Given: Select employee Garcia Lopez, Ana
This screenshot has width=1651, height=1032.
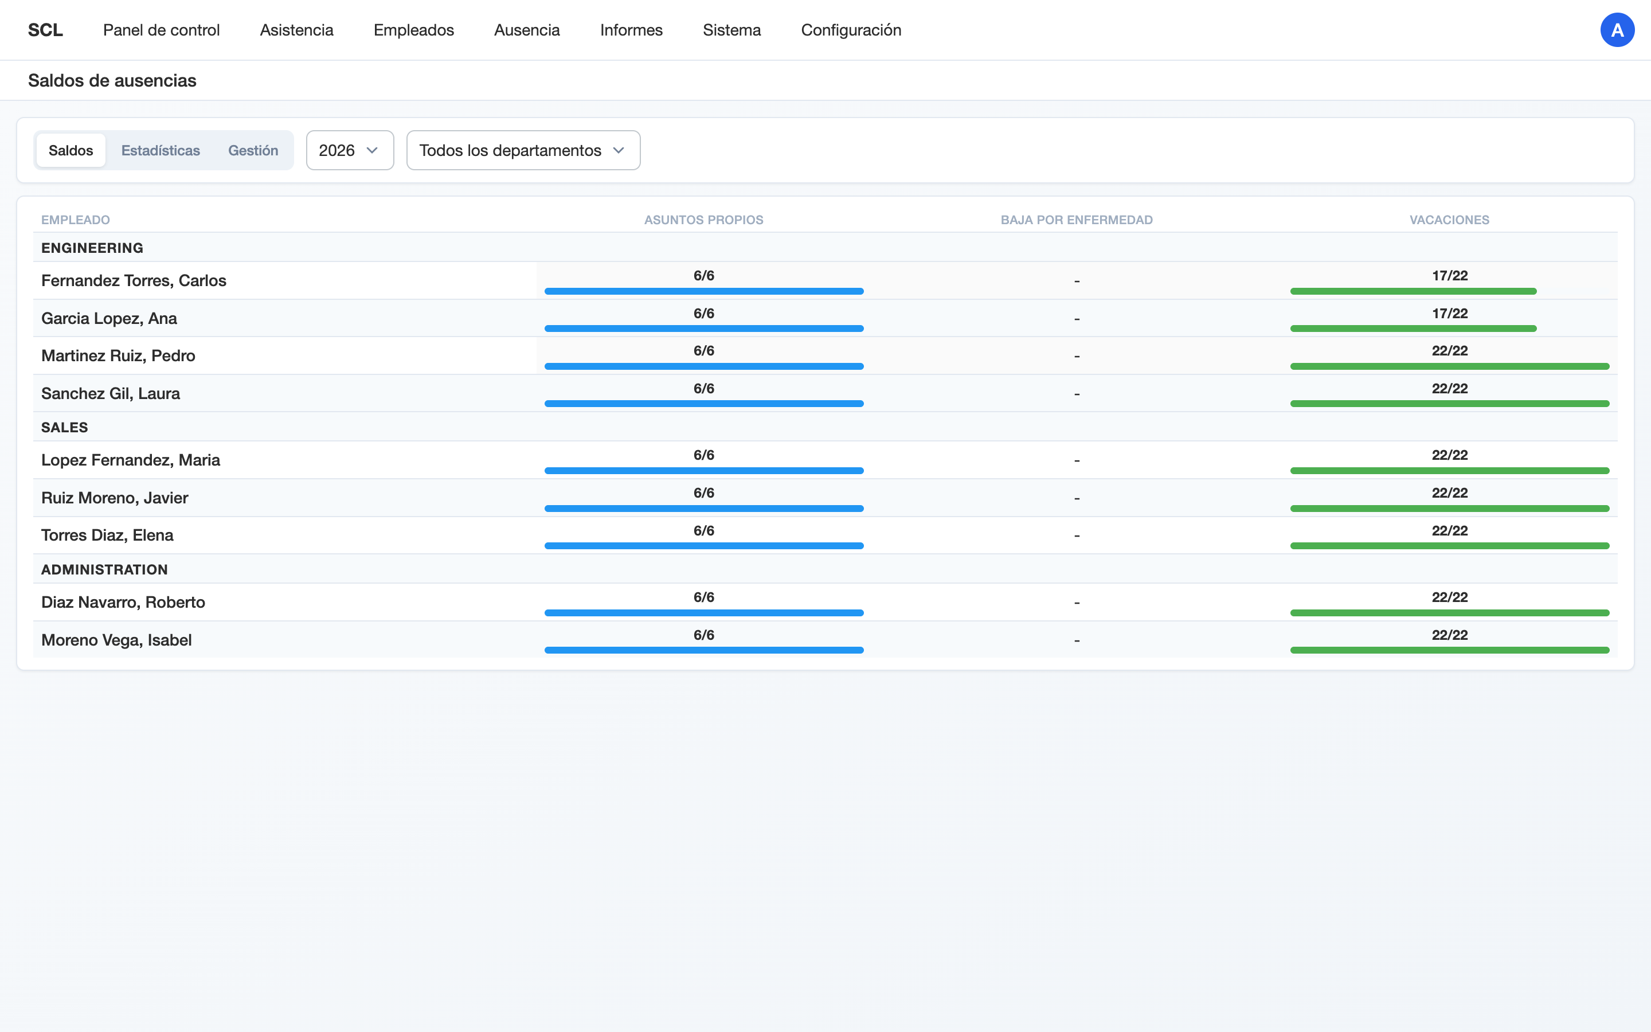Looking at the screenshot, I should [x=108, y=318].
